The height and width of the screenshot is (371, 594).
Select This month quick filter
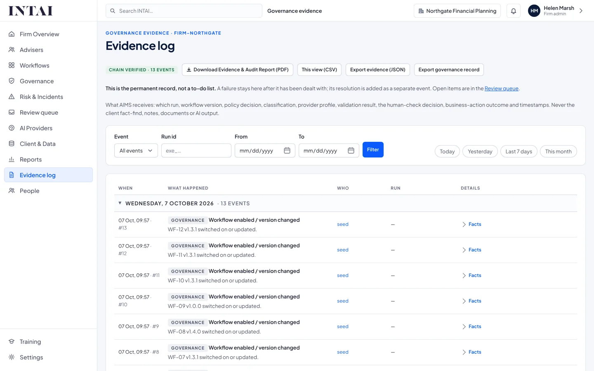(559, 151)
